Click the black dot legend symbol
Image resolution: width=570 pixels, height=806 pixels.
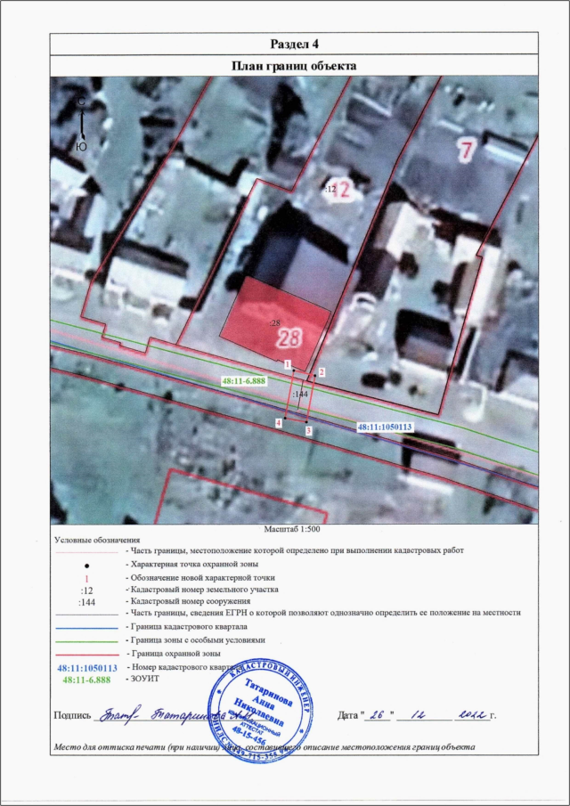pyautogui.click(x=87, y=566)
